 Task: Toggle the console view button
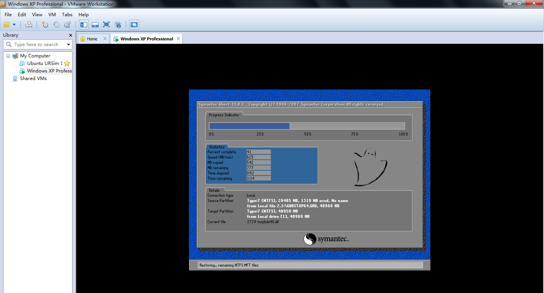pyautogui.click(x=134, y=25)
